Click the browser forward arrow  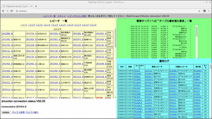click(x=7, y=11)
